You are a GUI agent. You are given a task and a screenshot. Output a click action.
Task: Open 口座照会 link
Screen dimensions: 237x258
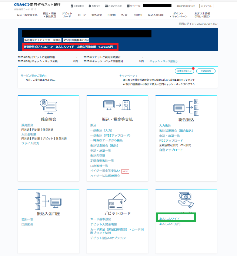click(x=27, y=224)
